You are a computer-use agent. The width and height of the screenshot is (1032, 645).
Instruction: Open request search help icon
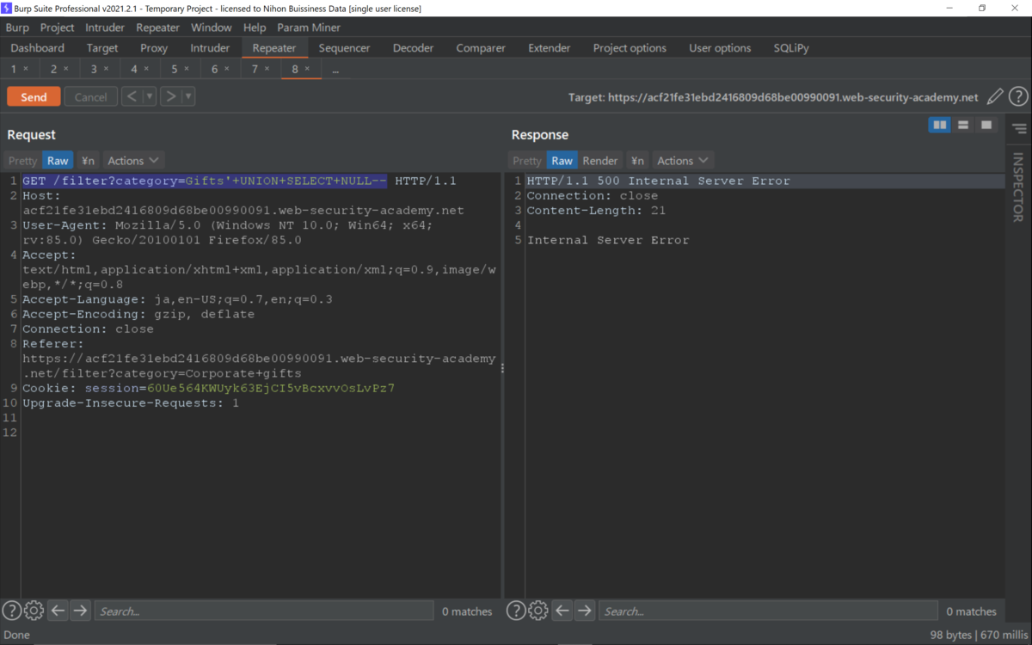point(11,611)
